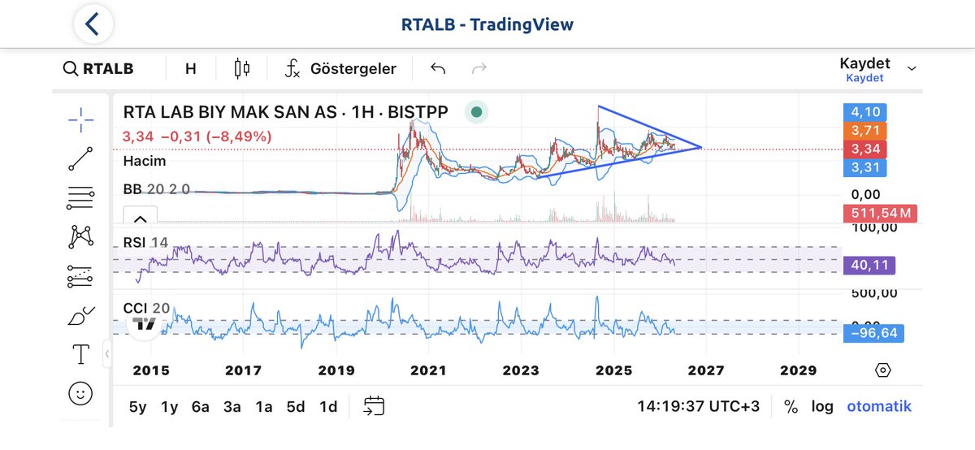This screenshot has height=450, width=975.
Task: Click the Kaydet save button
Action: click(x=864, y=69)
